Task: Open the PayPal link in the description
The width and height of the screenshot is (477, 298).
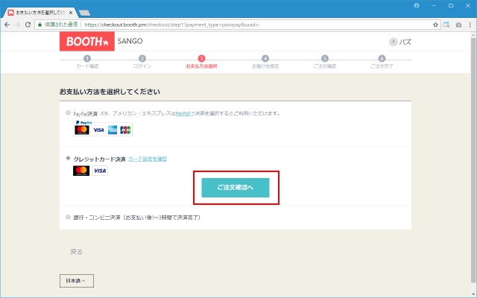Action: click(184, 114)
